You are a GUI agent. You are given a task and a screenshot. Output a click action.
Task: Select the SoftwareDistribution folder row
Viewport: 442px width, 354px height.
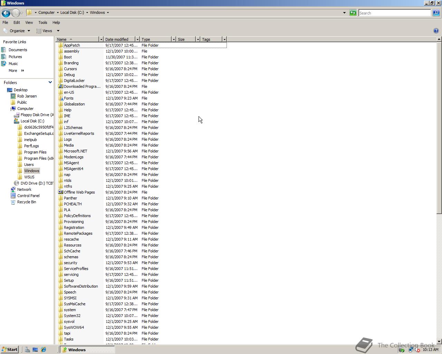pos(141,286)
